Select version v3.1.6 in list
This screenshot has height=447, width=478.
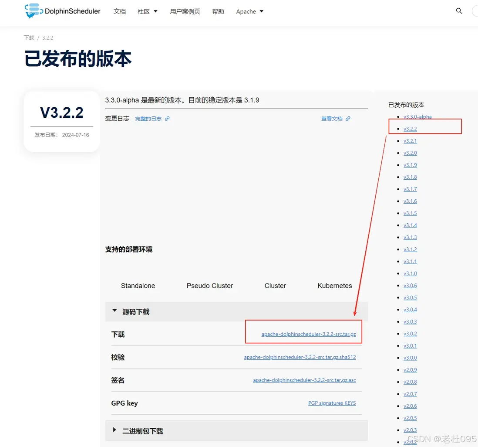(410, 201)
